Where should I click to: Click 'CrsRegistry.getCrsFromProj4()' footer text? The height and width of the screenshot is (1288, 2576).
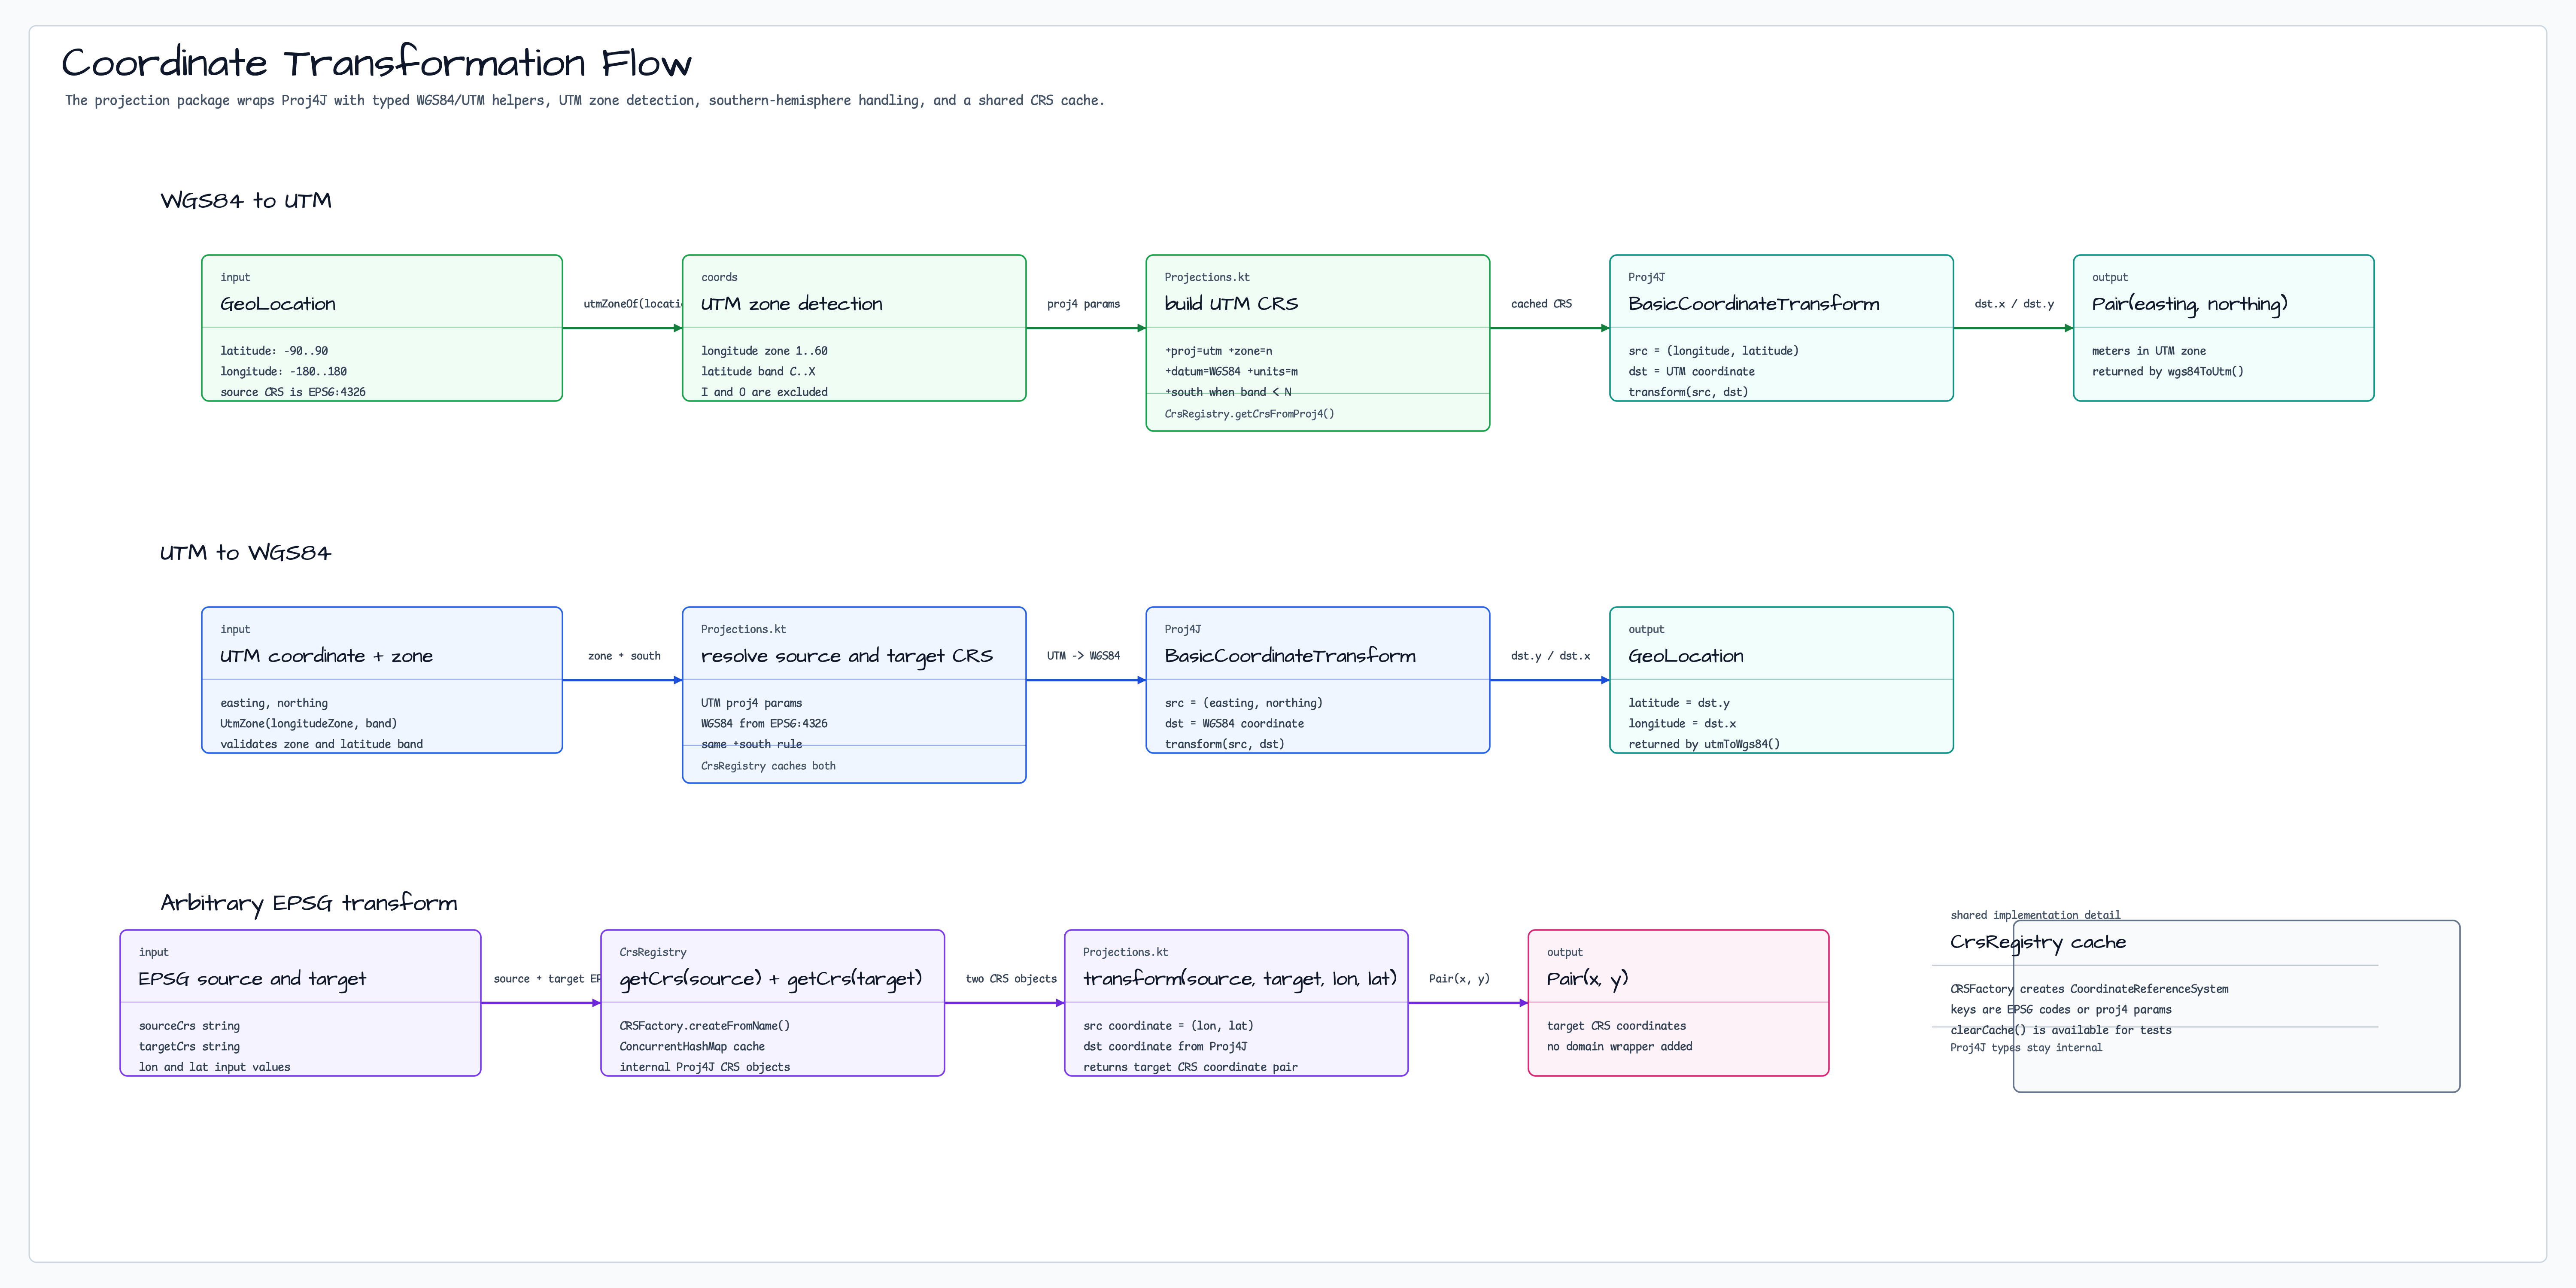pyautogui.click(x=1249, y=414)
